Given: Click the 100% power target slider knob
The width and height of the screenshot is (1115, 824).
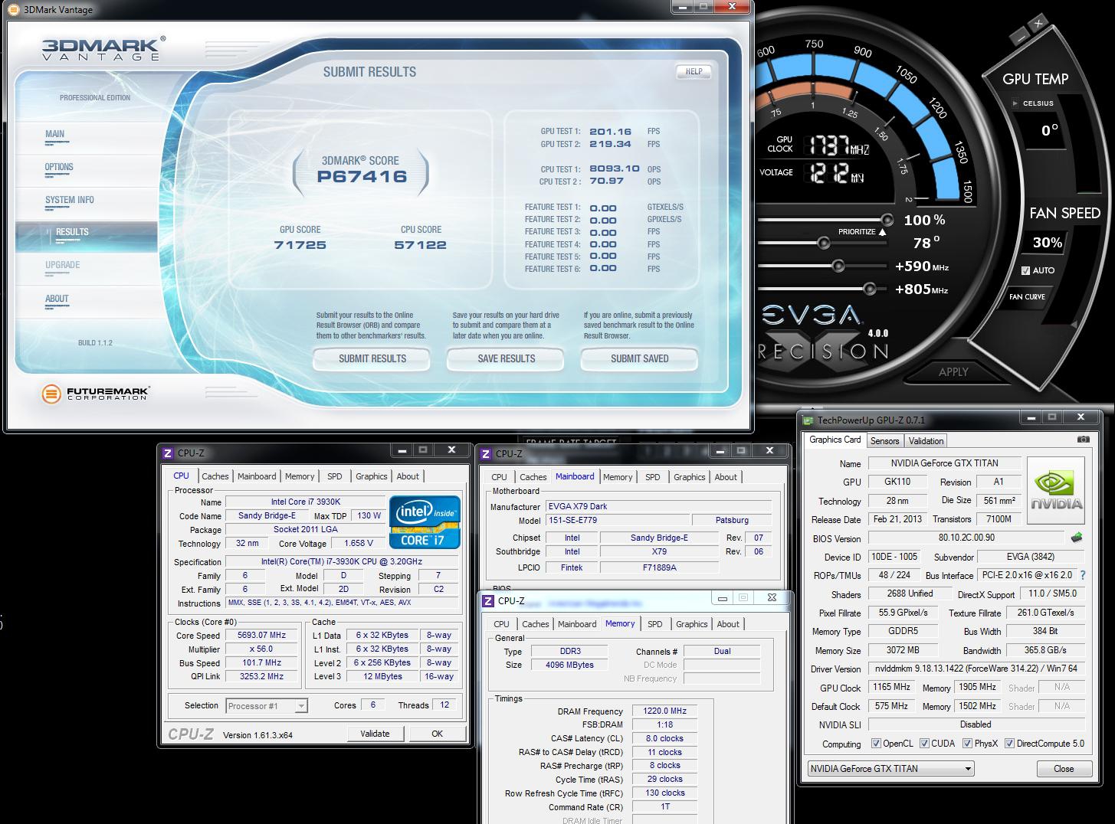Looking at the screenshot, I should point(887,220).
